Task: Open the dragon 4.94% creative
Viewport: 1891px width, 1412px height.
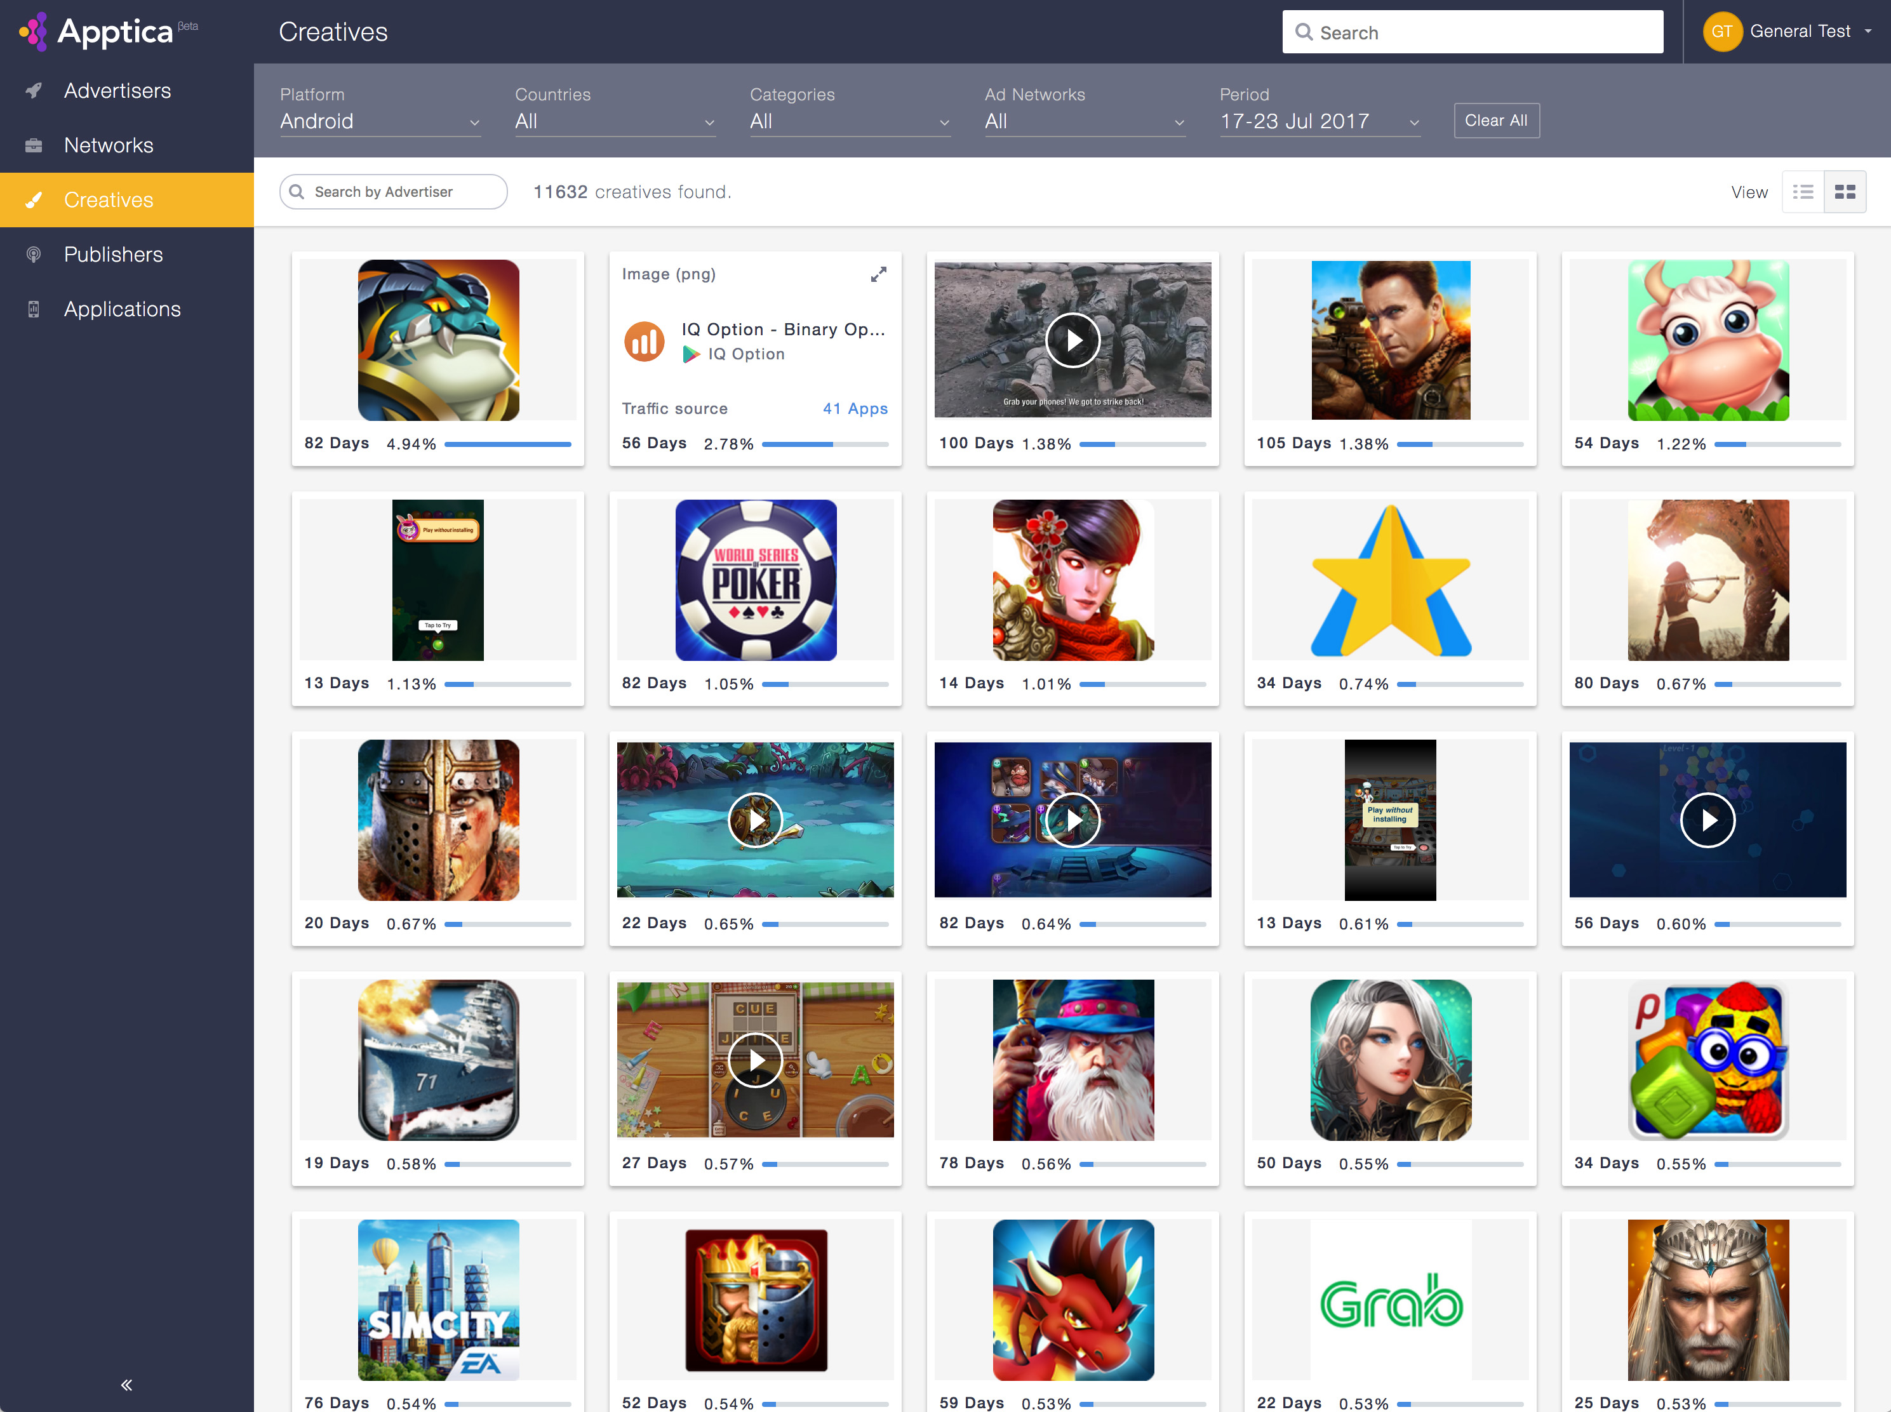Action: point(438,340)
